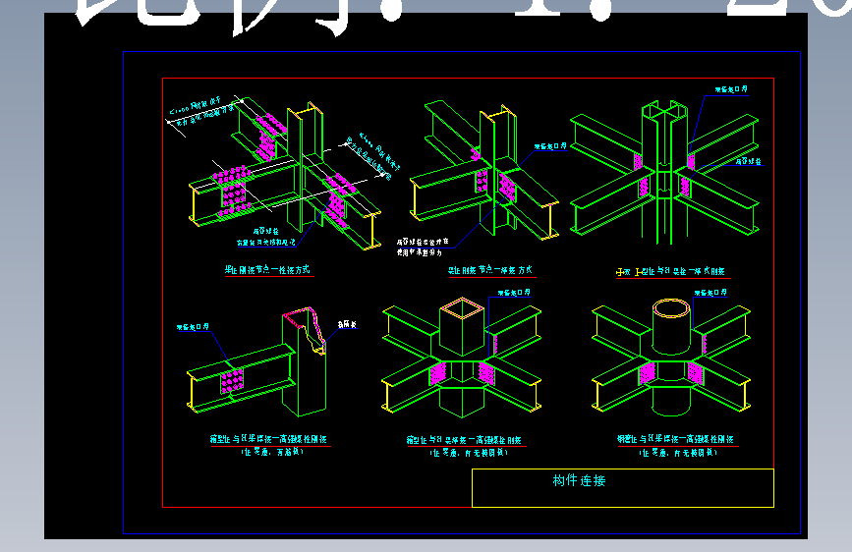852x552 pixels.
Task: Click the caption under the cross-shaped column drawing
Action: 670,271
